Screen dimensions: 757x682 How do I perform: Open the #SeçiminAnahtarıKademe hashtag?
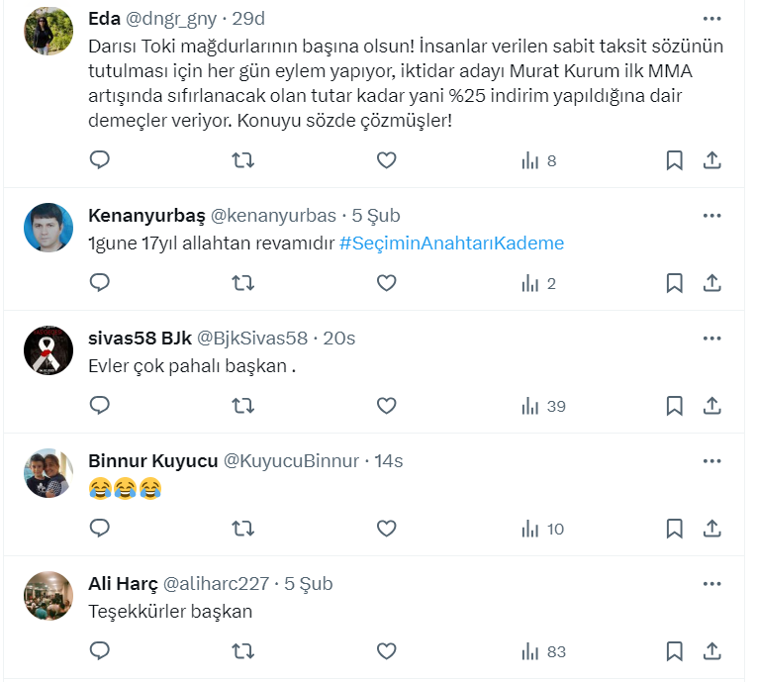451,244
